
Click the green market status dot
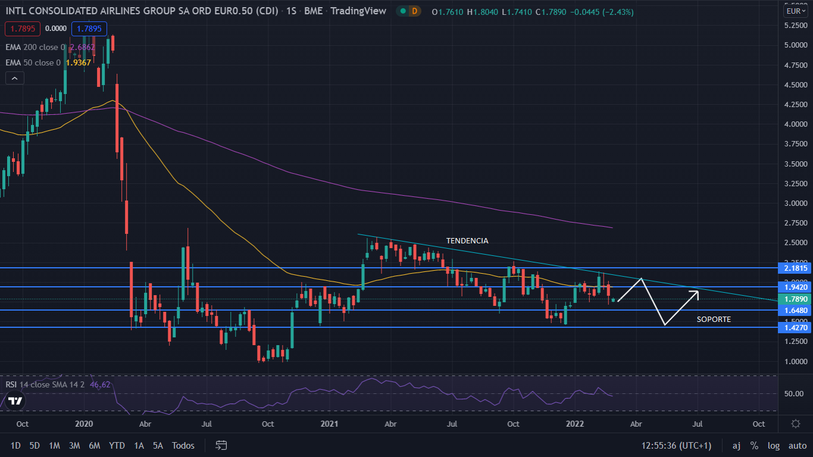coord(404,11)
